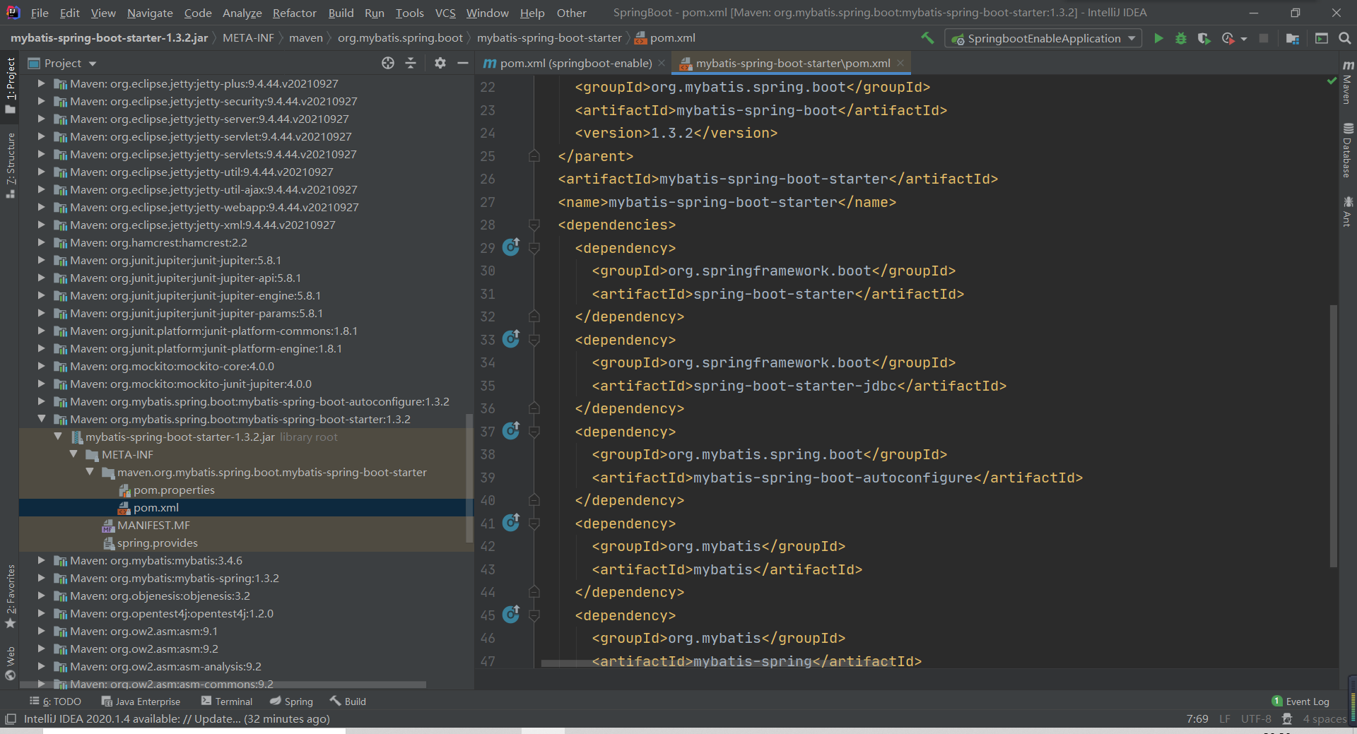Open the Refactor menu

coord(294,13)
